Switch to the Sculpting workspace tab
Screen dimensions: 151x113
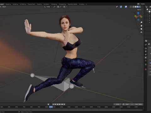tap(15, 4)
